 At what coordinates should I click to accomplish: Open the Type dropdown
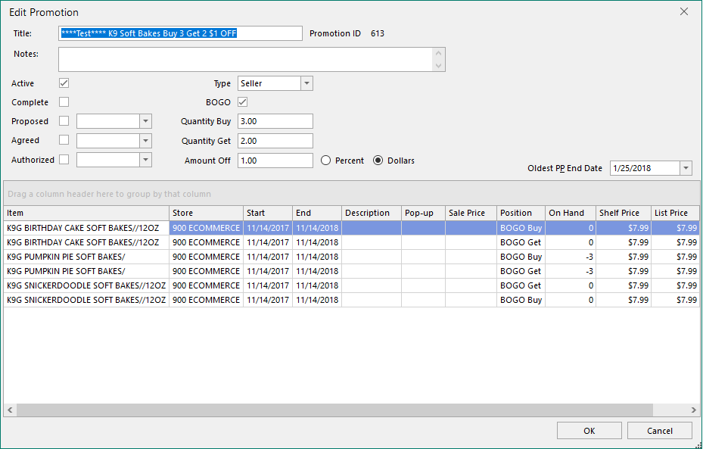pos(306,83)
